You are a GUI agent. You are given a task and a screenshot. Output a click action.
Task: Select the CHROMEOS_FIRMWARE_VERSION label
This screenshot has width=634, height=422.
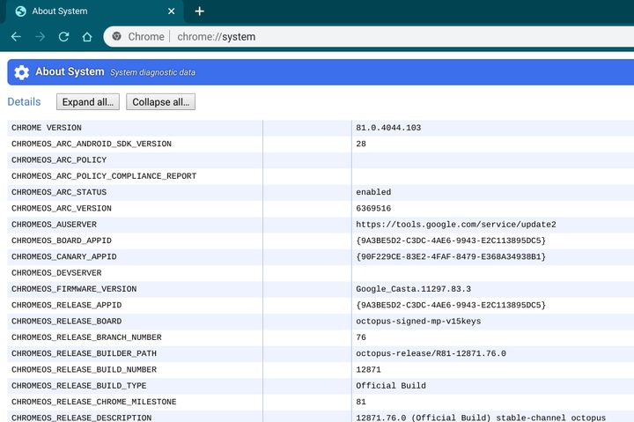coord(74,289)
